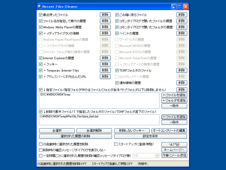Click 削除 next to Internet Explorerの履歴

[x=105, y=58]
